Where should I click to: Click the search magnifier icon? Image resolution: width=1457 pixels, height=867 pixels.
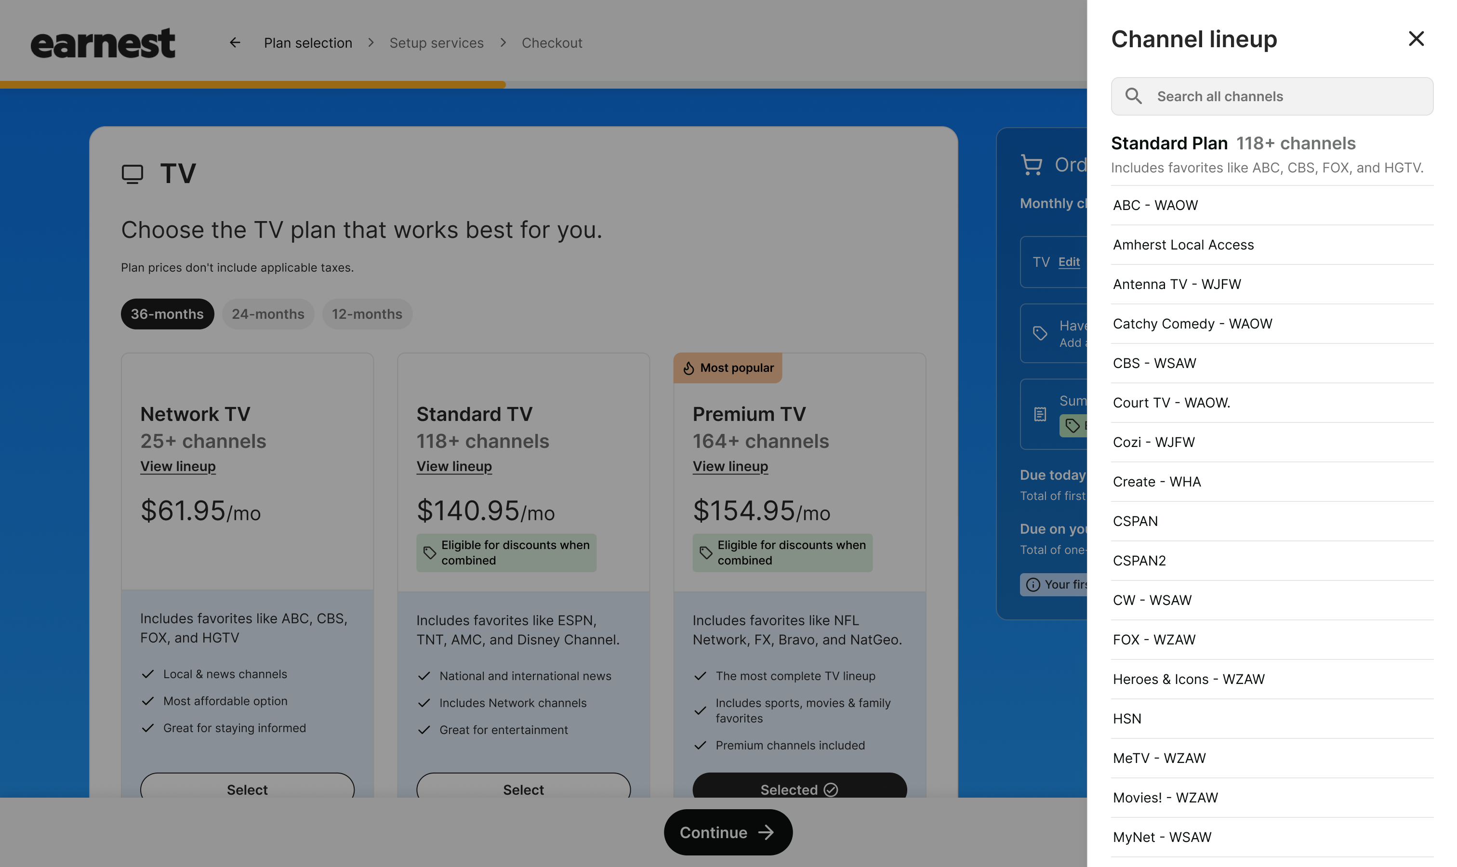coord(1133,96)
